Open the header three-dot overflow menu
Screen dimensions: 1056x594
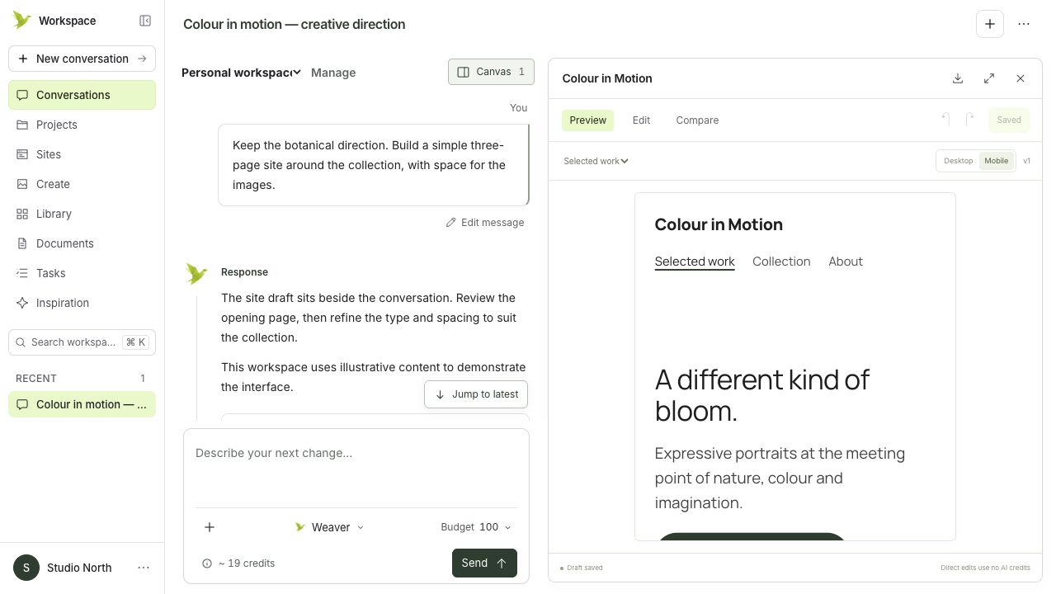1024,24
